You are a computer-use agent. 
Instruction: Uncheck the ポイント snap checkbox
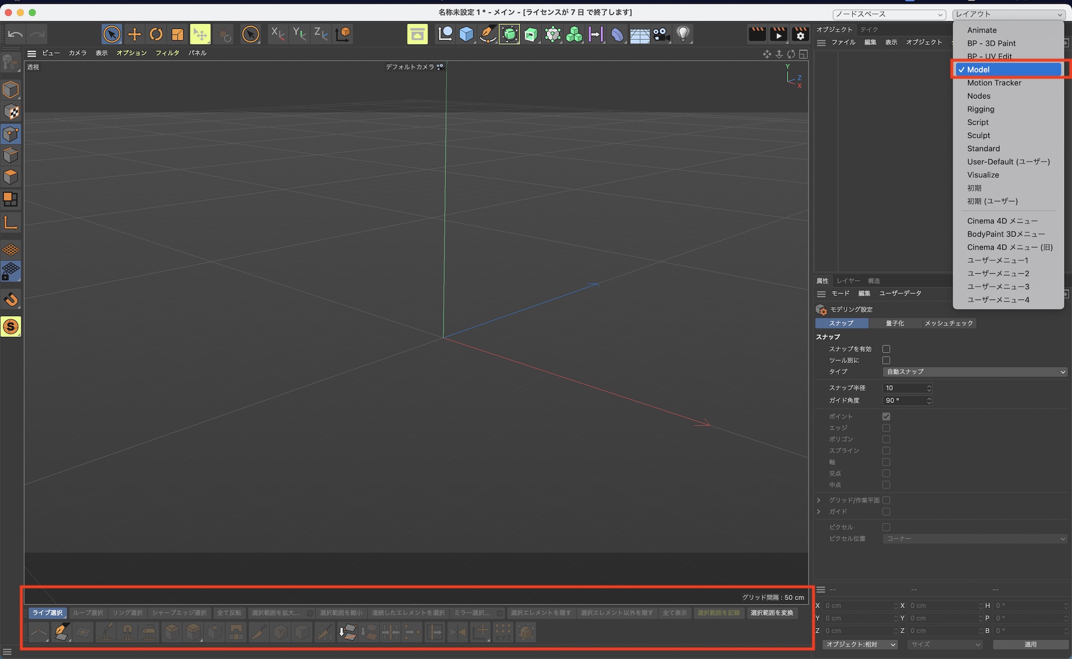tap(886, 416)
